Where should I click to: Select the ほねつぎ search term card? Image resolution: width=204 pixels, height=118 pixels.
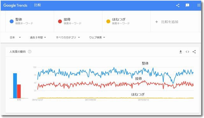coord(126,21)
